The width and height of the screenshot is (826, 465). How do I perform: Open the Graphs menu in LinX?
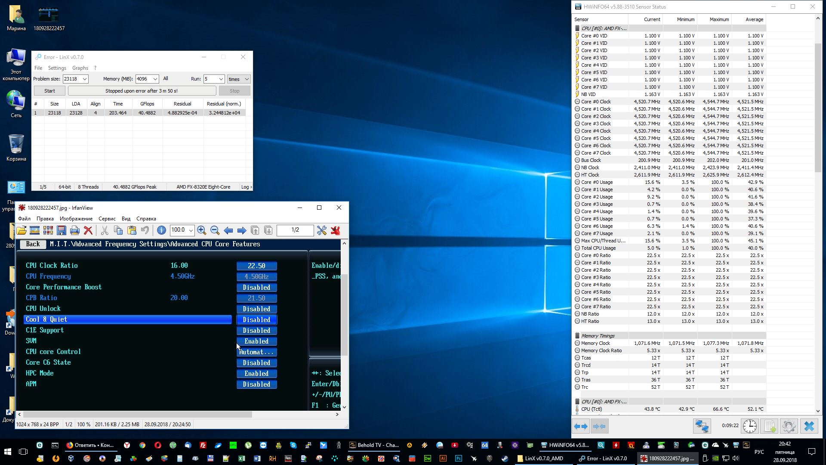[80, 68]
